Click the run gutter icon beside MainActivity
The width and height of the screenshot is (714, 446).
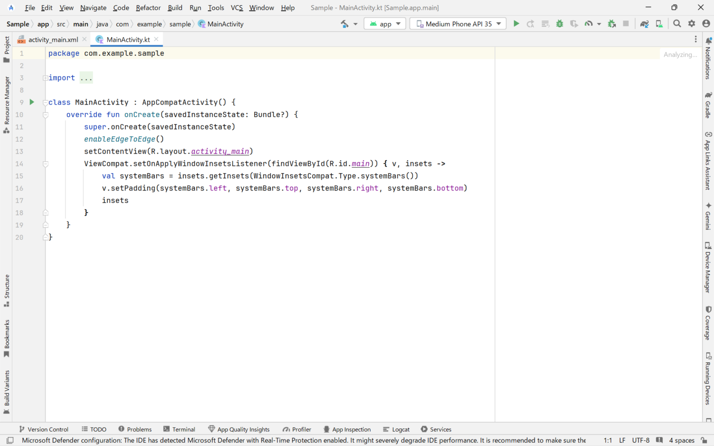pyautogui.click(x=31, y=102)
